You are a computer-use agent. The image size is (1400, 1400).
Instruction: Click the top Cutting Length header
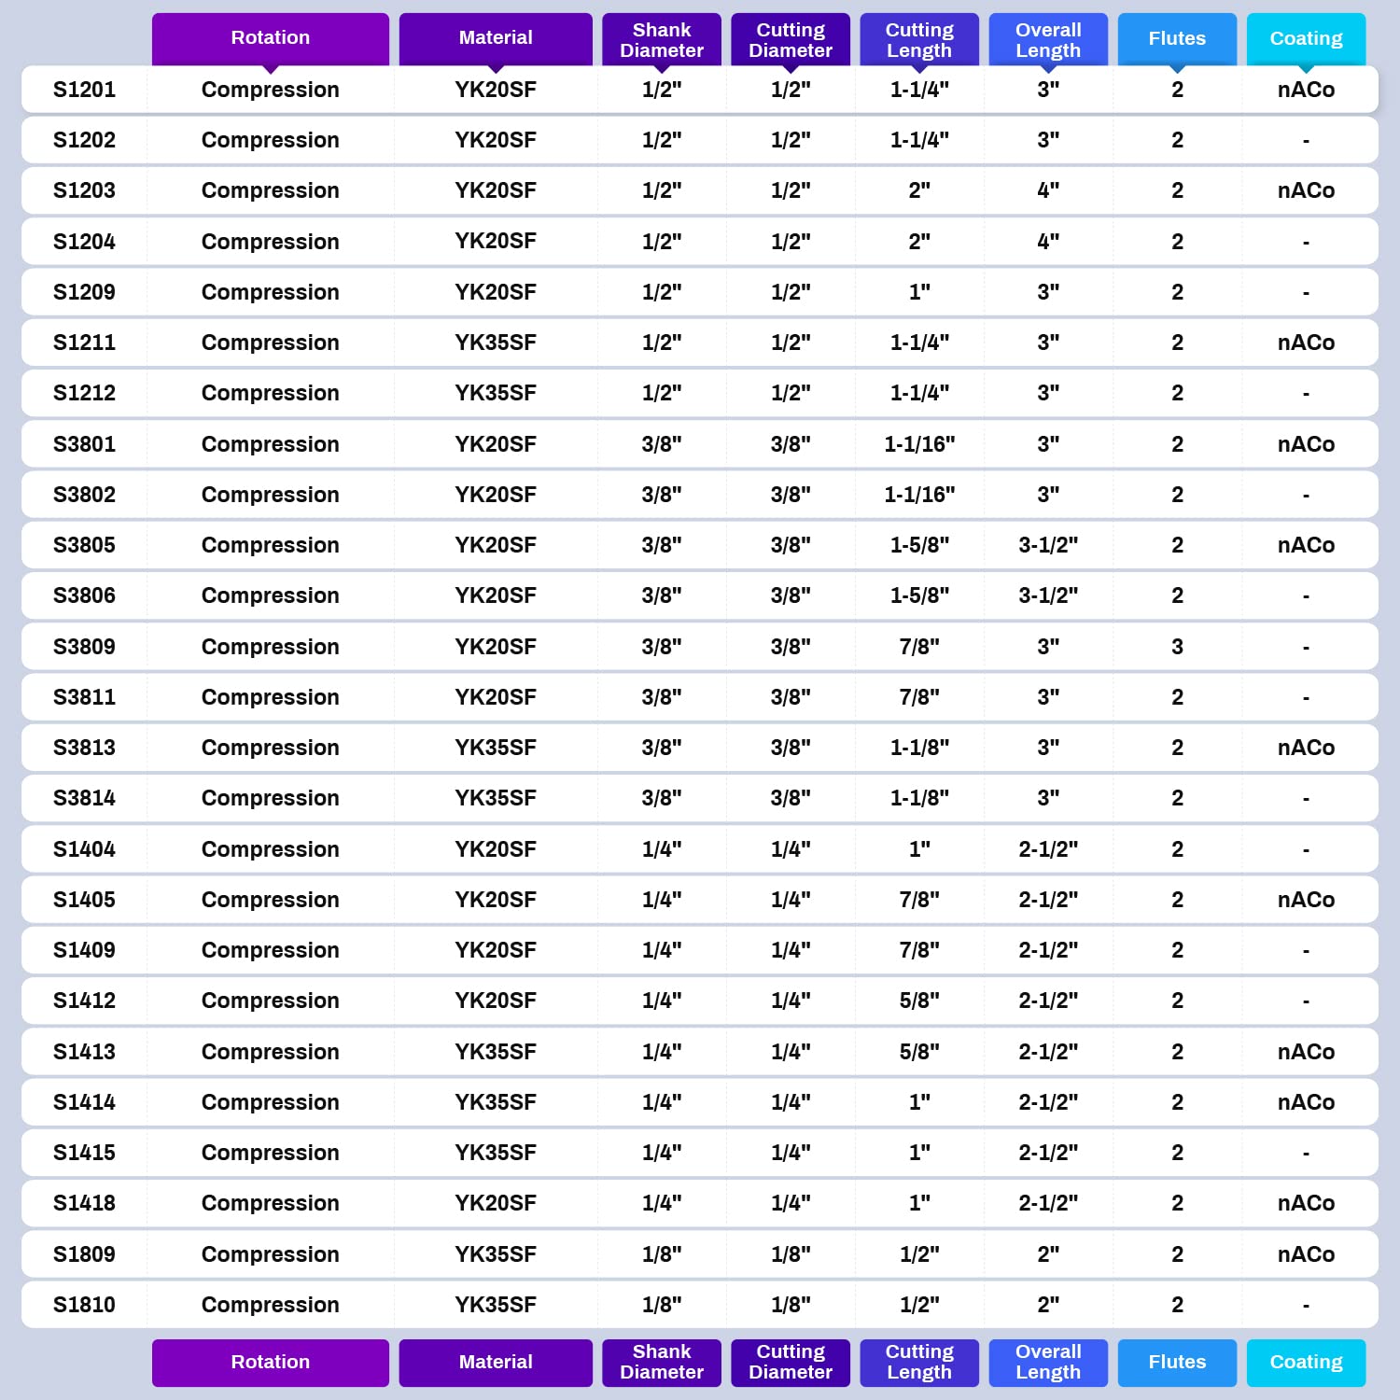[x=919, y=38]
